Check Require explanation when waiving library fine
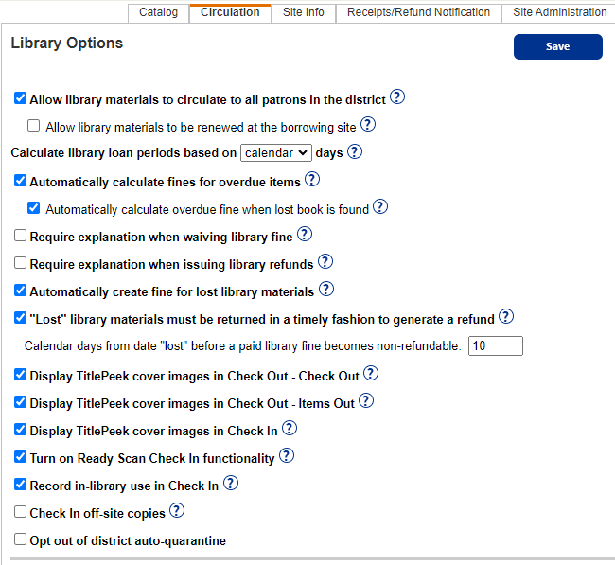Viewport: 615px width, 565px height. coord(21,237)
